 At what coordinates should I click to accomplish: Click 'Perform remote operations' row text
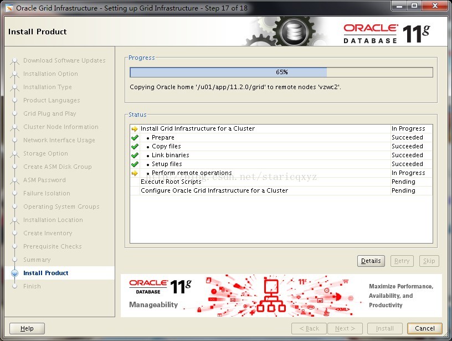point(192,173)
